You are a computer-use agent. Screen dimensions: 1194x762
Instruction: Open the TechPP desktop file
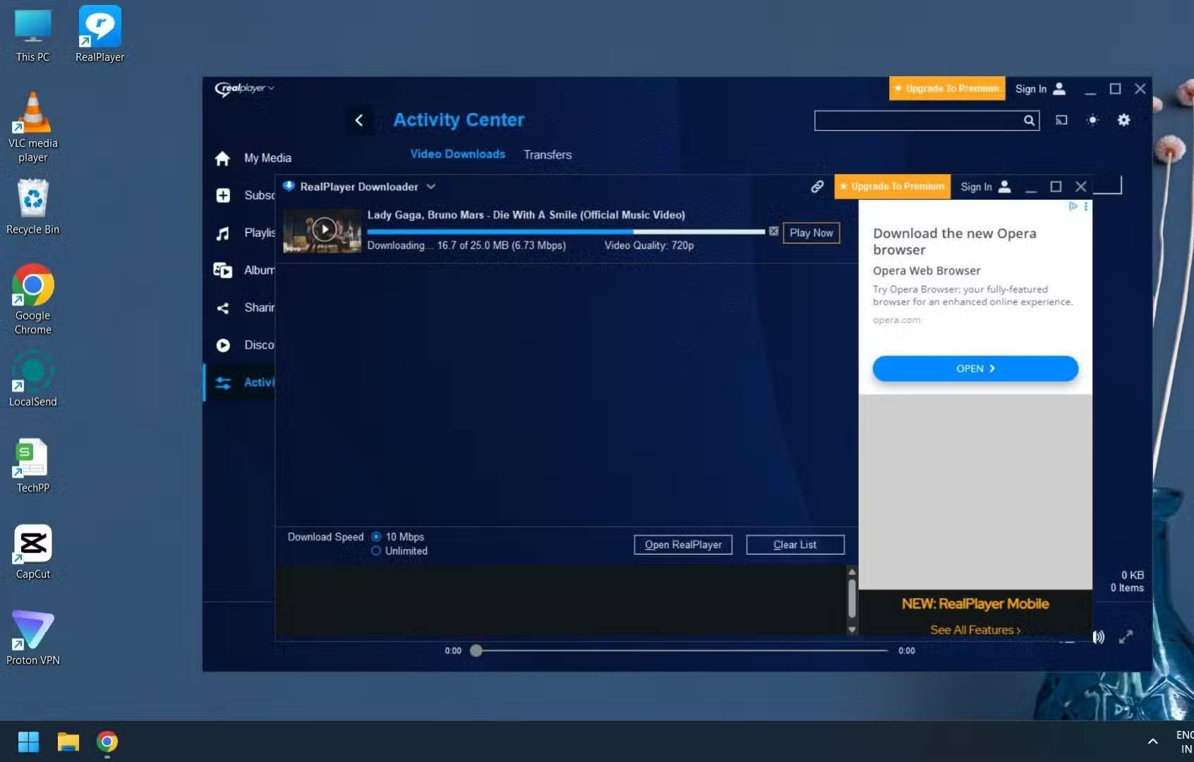[33, 466]
